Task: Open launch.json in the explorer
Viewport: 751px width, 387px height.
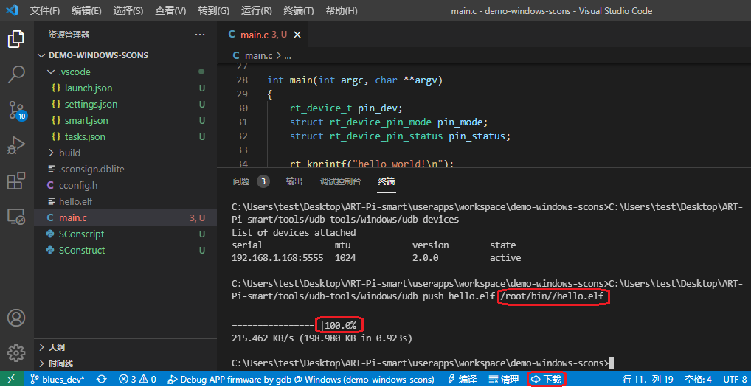Action: click(x=89, y=88)
